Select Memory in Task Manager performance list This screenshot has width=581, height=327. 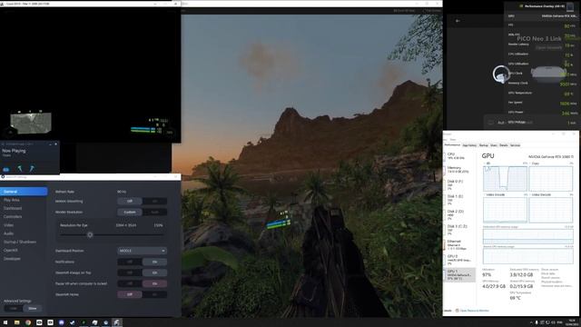[459, 170]
